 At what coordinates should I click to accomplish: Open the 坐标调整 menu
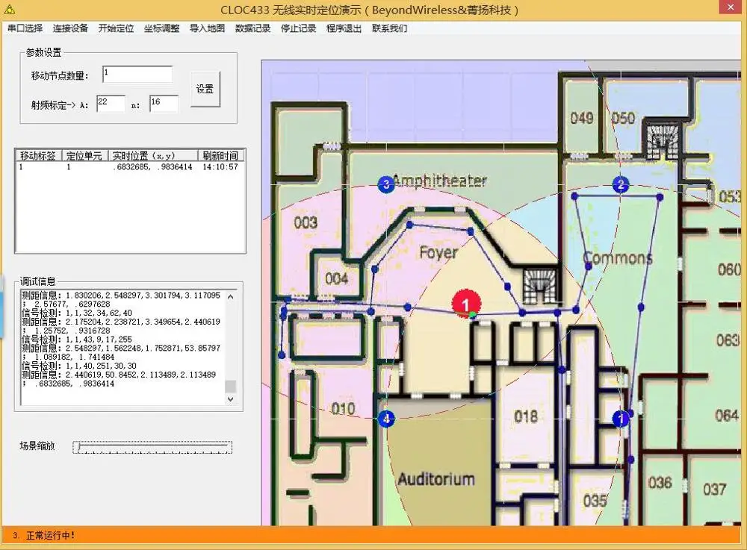click(161, 28)
